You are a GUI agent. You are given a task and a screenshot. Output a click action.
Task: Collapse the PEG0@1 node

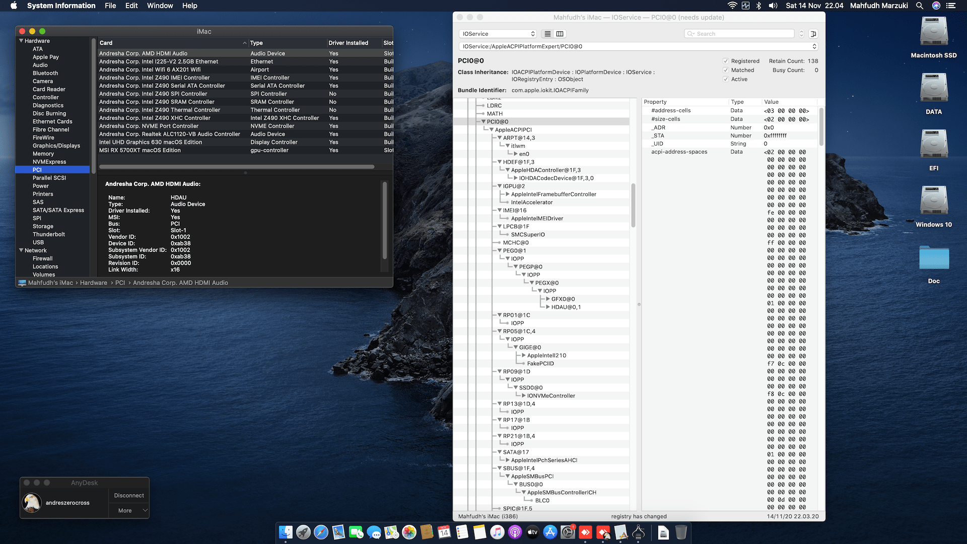point(500,250)
